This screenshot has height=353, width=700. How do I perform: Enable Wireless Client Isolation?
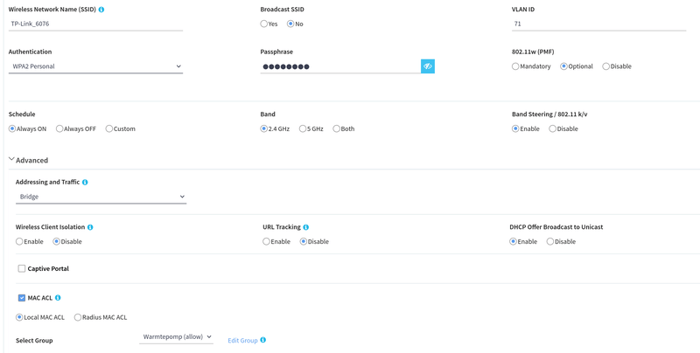19,241
